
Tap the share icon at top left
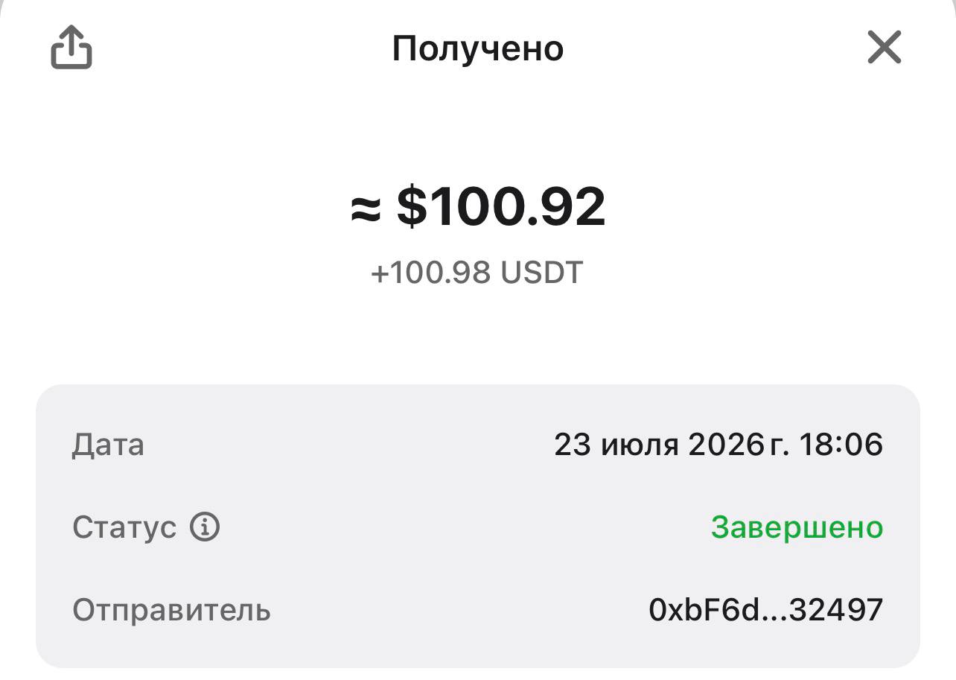click(x=71, y=48)
